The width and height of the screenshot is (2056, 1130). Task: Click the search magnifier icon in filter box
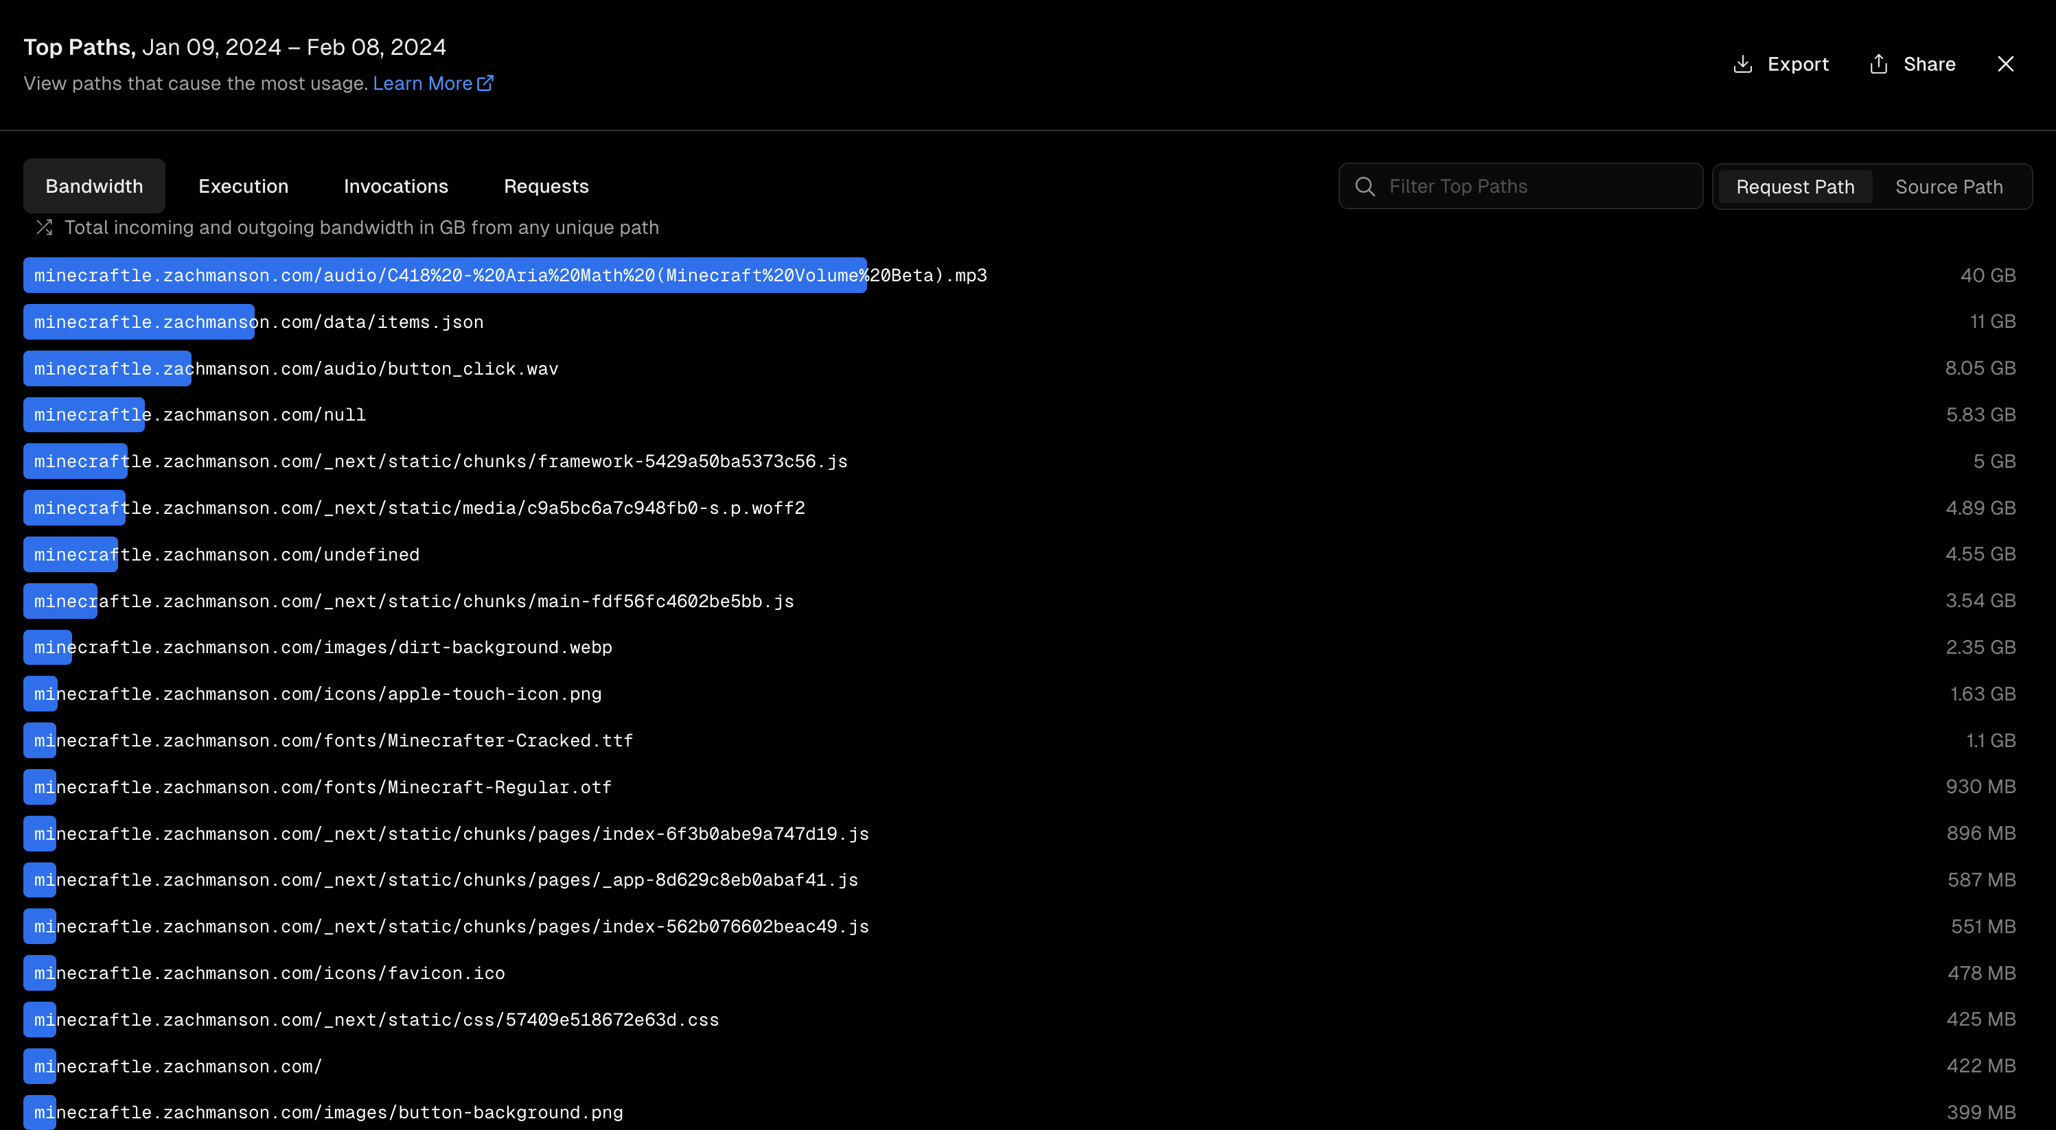tap(1365, 187)
